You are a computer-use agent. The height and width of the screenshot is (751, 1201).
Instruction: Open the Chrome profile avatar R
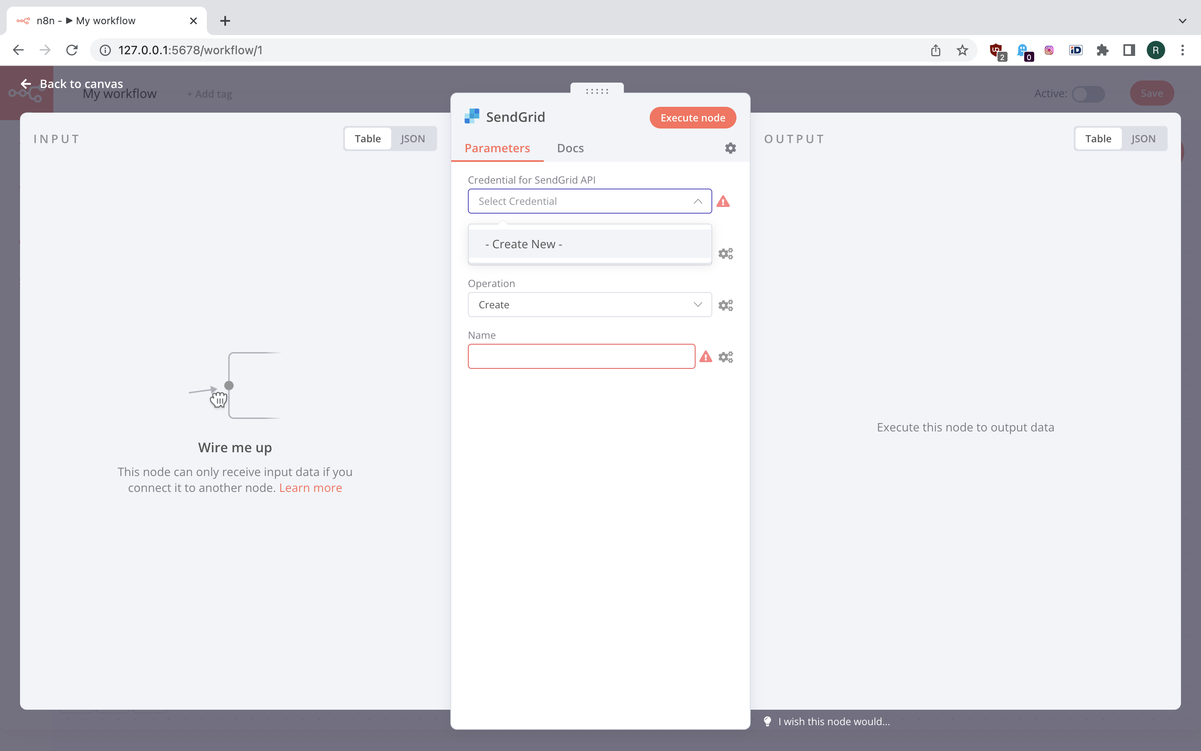pyautogui.click(x=1156, y=50)
